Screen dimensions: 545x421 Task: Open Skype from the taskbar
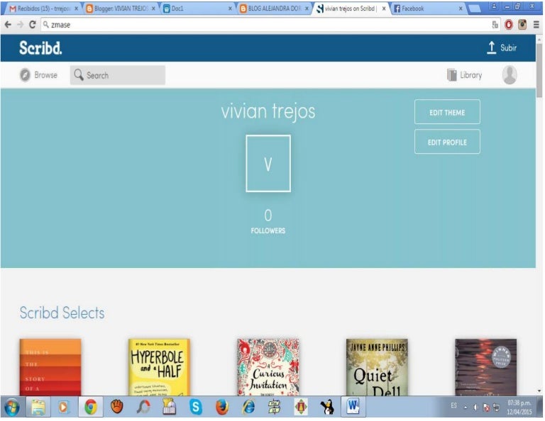(x=196, y=407)
